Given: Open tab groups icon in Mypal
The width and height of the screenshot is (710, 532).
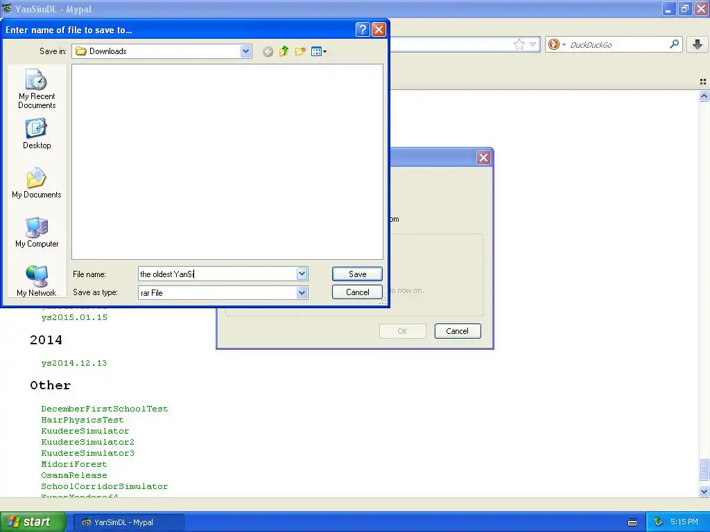Looking at the screenshot, I should (703, 82).
